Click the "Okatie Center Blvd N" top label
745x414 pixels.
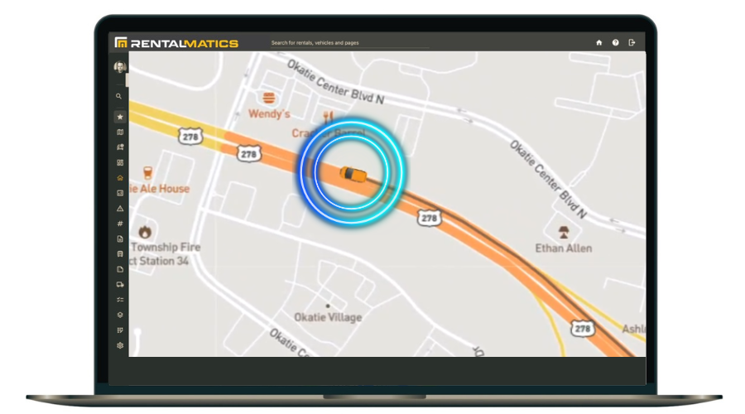point(335,82)
